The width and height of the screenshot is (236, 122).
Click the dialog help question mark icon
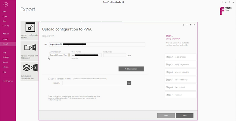pyautogui.click(x=183, y=25)
